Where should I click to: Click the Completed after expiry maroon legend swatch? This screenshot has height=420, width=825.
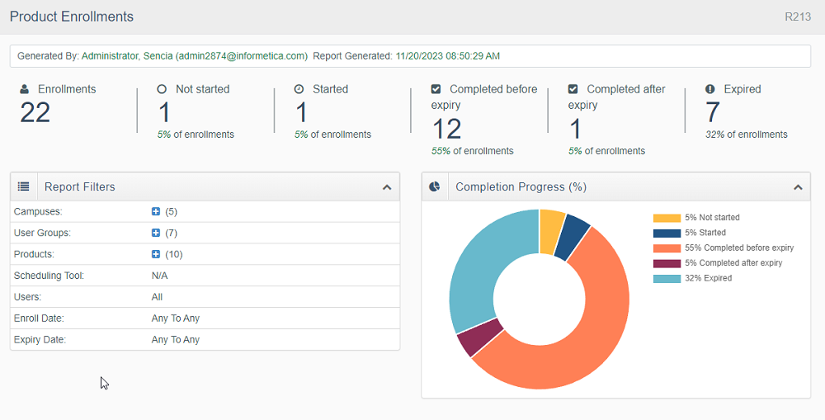coord(667,263)
